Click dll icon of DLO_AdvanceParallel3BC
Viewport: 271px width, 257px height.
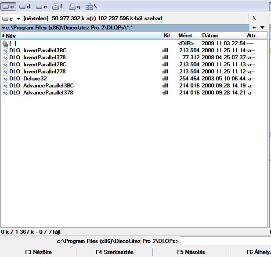click(6, 86)
